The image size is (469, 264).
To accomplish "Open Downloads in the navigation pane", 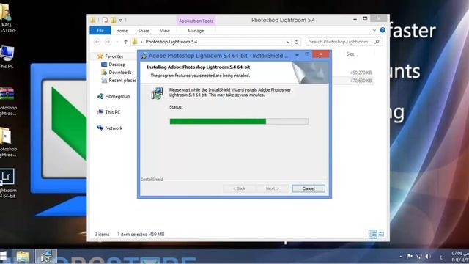I will tap(120, 73).
